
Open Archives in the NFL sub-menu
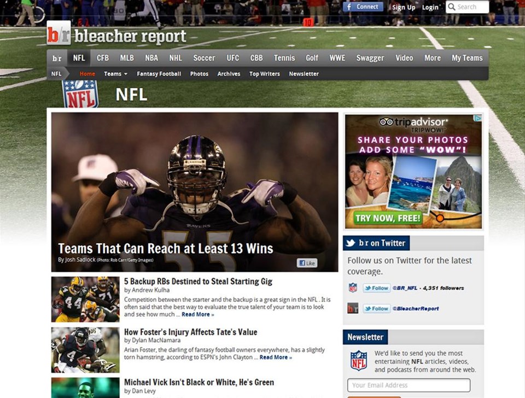tap(229, 74)
